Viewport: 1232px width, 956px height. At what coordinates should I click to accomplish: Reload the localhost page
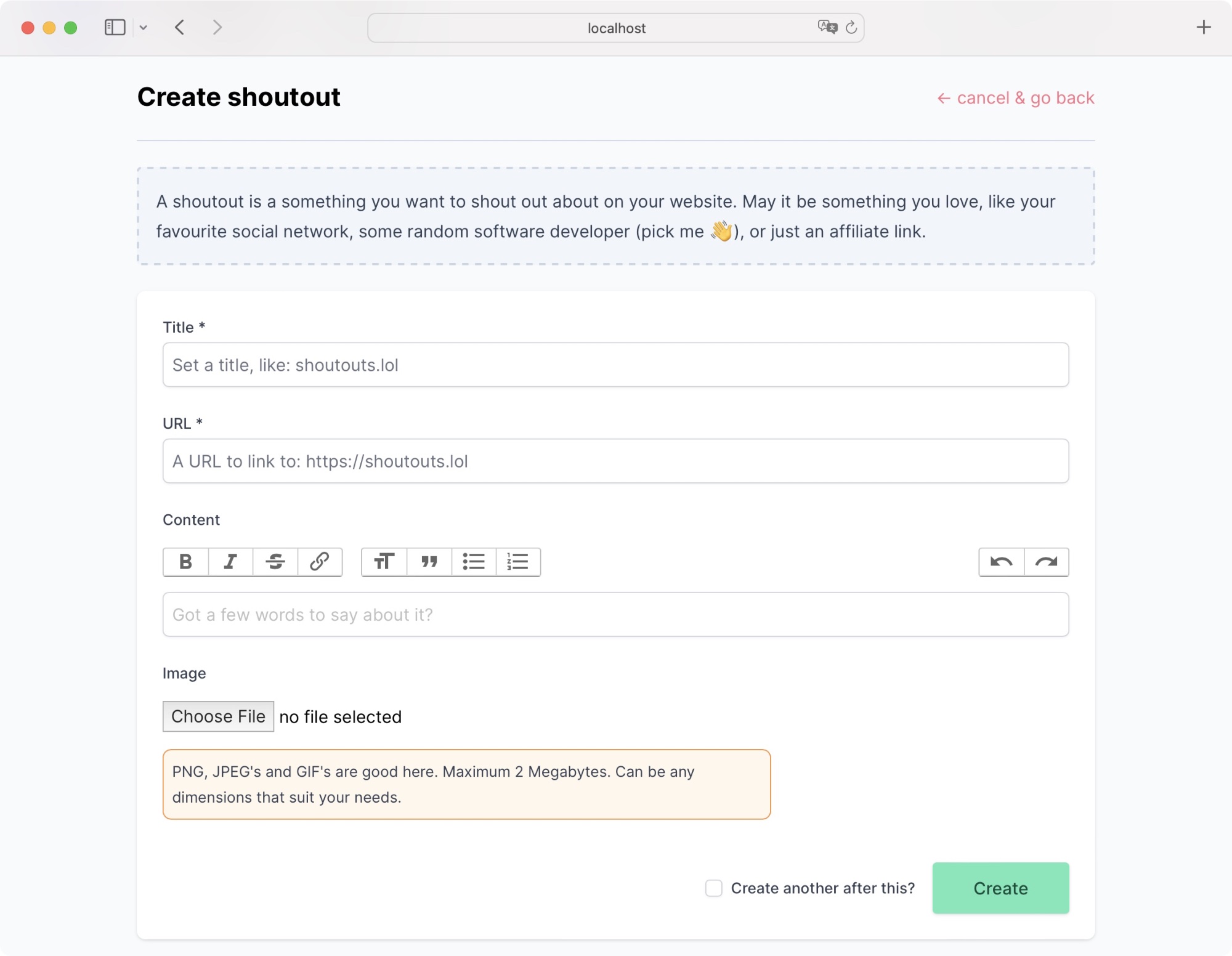(851, 28)
